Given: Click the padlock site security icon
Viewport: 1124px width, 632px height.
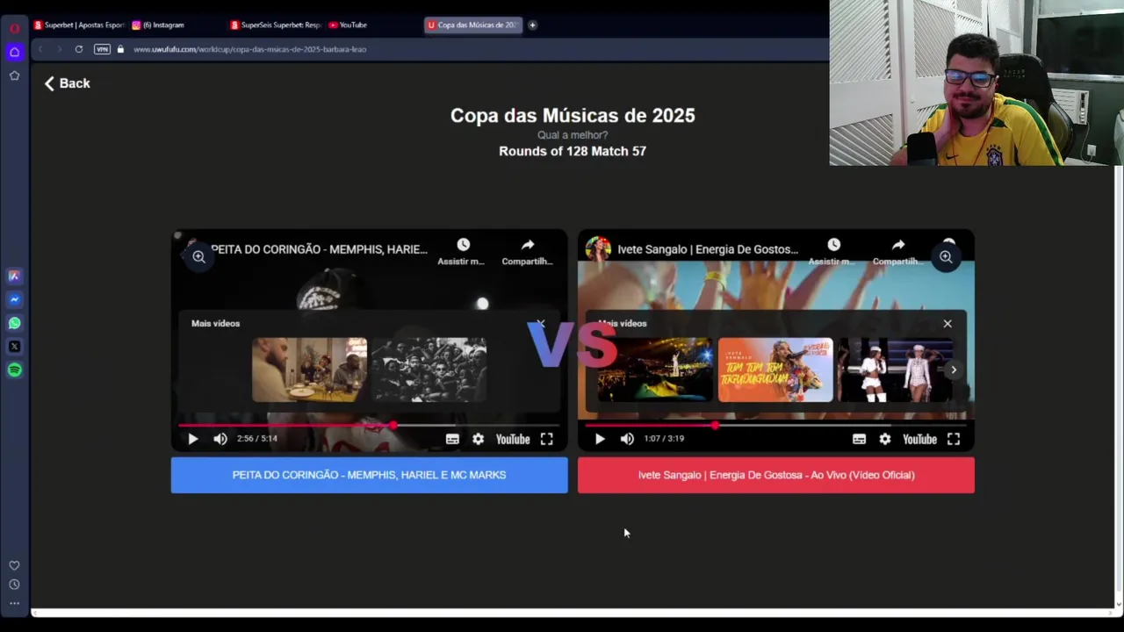Looking at the screenshot, I should 120,49.
